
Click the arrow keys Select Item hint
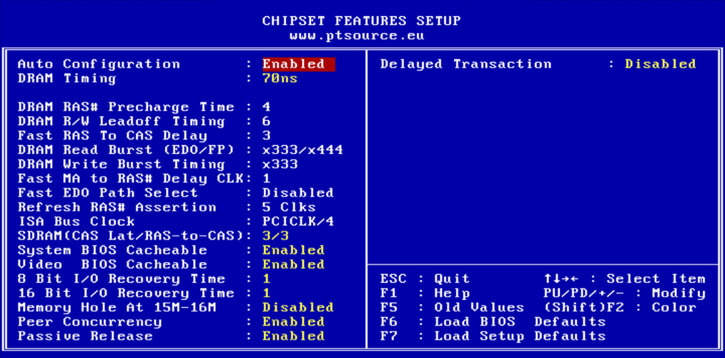(x=624, y=279)
